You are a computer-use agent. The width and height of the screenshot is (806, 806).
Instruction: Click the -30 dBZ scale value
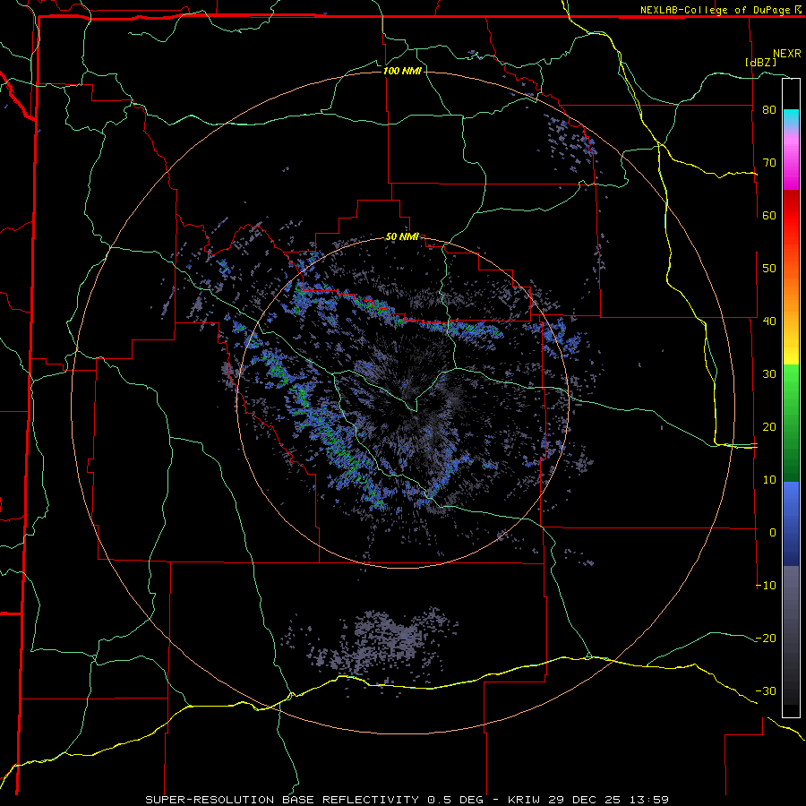click(766, 691)
